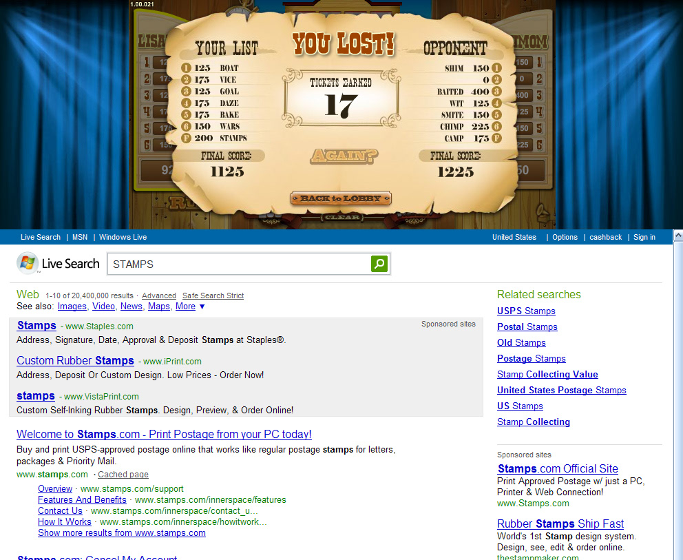Open Postage Stamps related search
This screenshot has width=683, height=560.
tap(532, 358)
